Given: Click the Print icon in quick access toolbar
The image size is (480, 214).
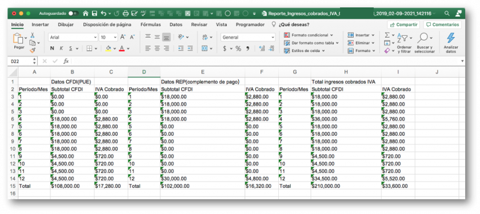Looking at the screenshot, I should pos(126,14).
